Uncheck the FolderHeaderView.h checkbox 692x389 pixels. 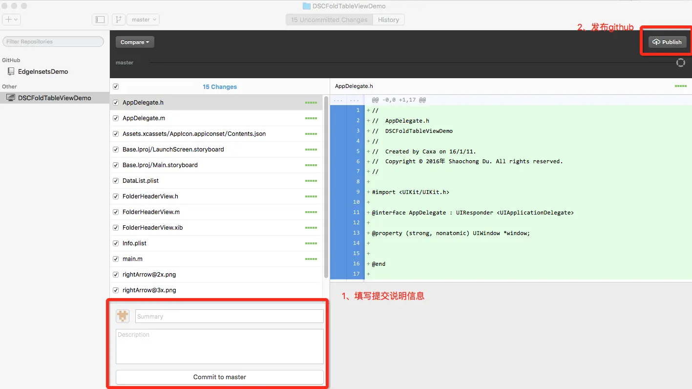pyautogui.click(x=116, y=196)
